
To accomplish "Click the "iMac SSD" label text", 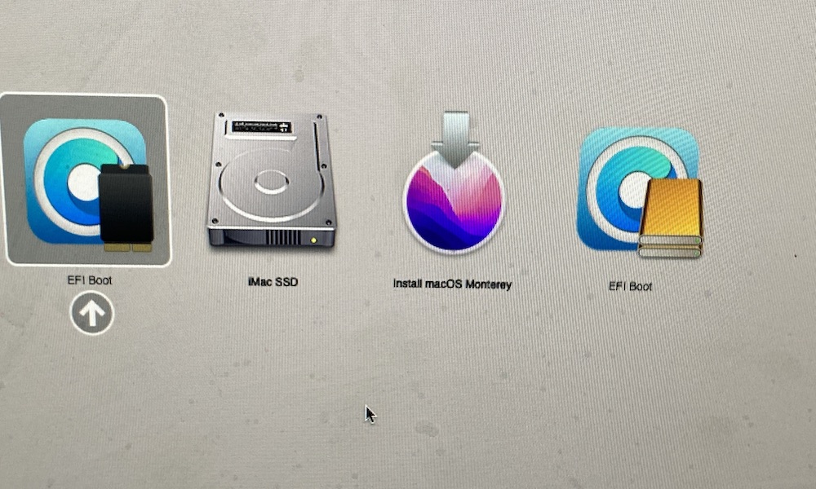I will tap(273, 282).
